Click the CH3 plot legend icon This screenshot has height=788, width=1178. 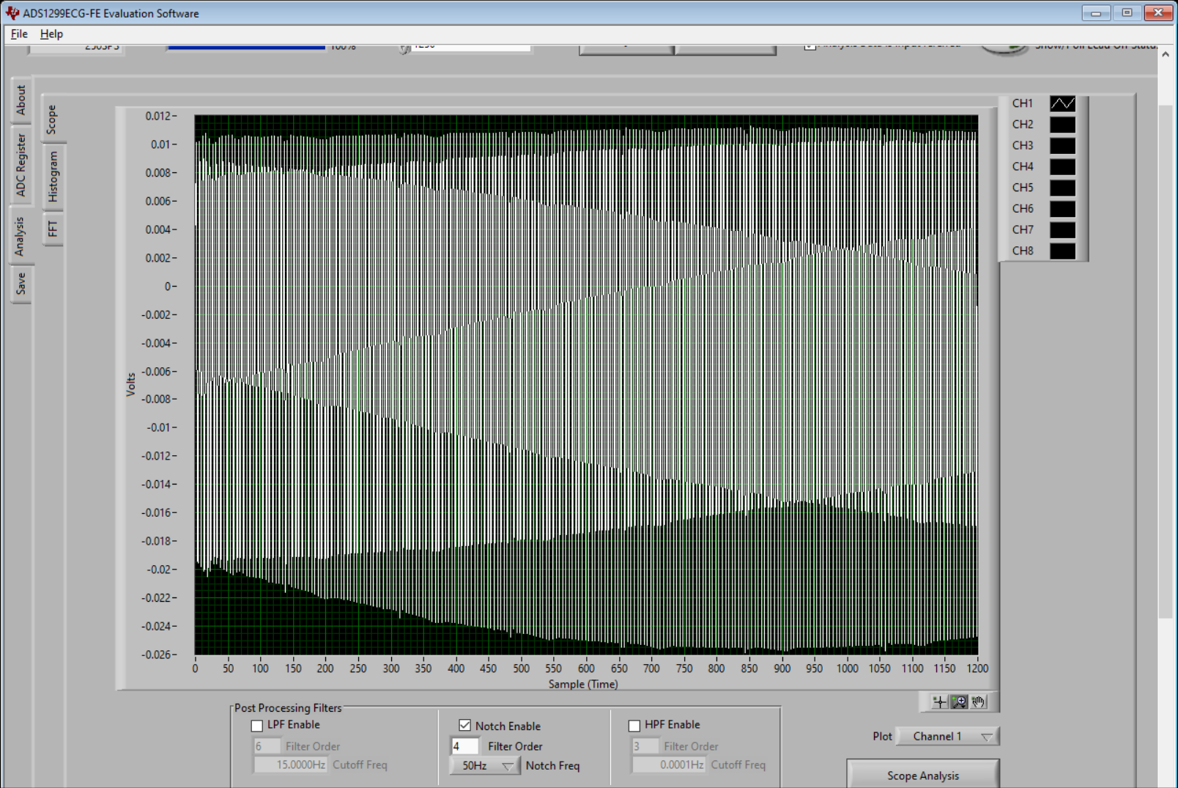point(1062,146)
